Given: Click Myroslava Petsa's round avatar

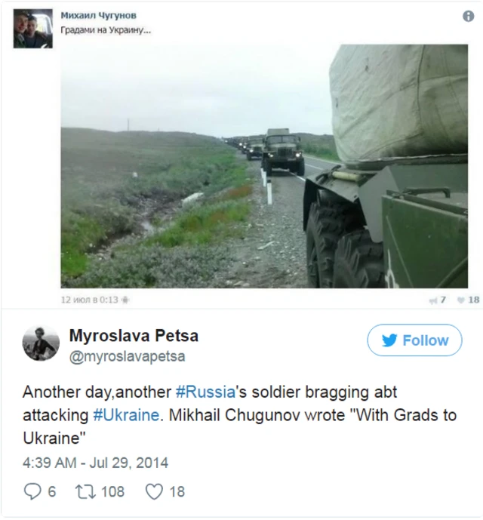Looking at the screenshot, I should coord(41,343).
